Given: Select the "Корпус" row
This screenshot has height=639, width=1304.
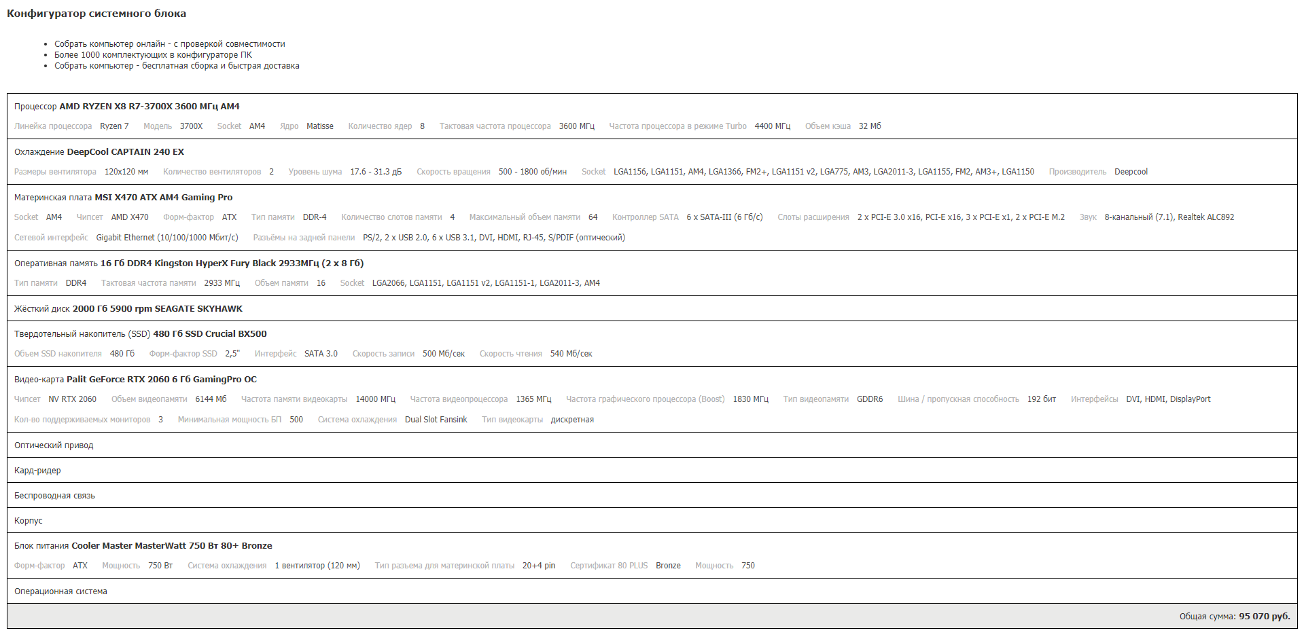Looking at the screenshot, I should [x=652, y=520].
